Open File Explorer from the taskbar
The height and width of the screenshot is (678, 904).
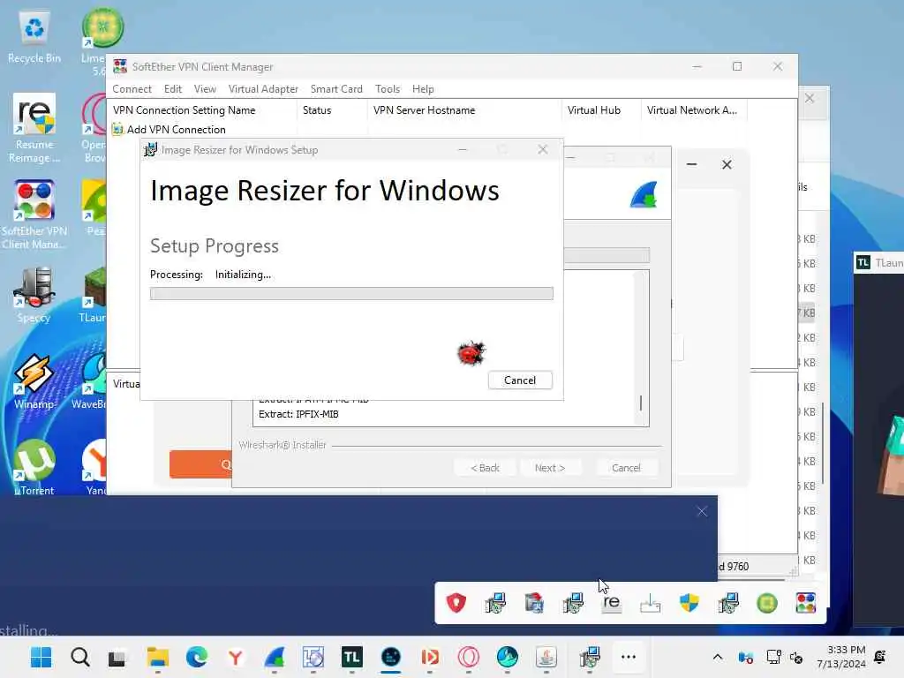[157, 657]
